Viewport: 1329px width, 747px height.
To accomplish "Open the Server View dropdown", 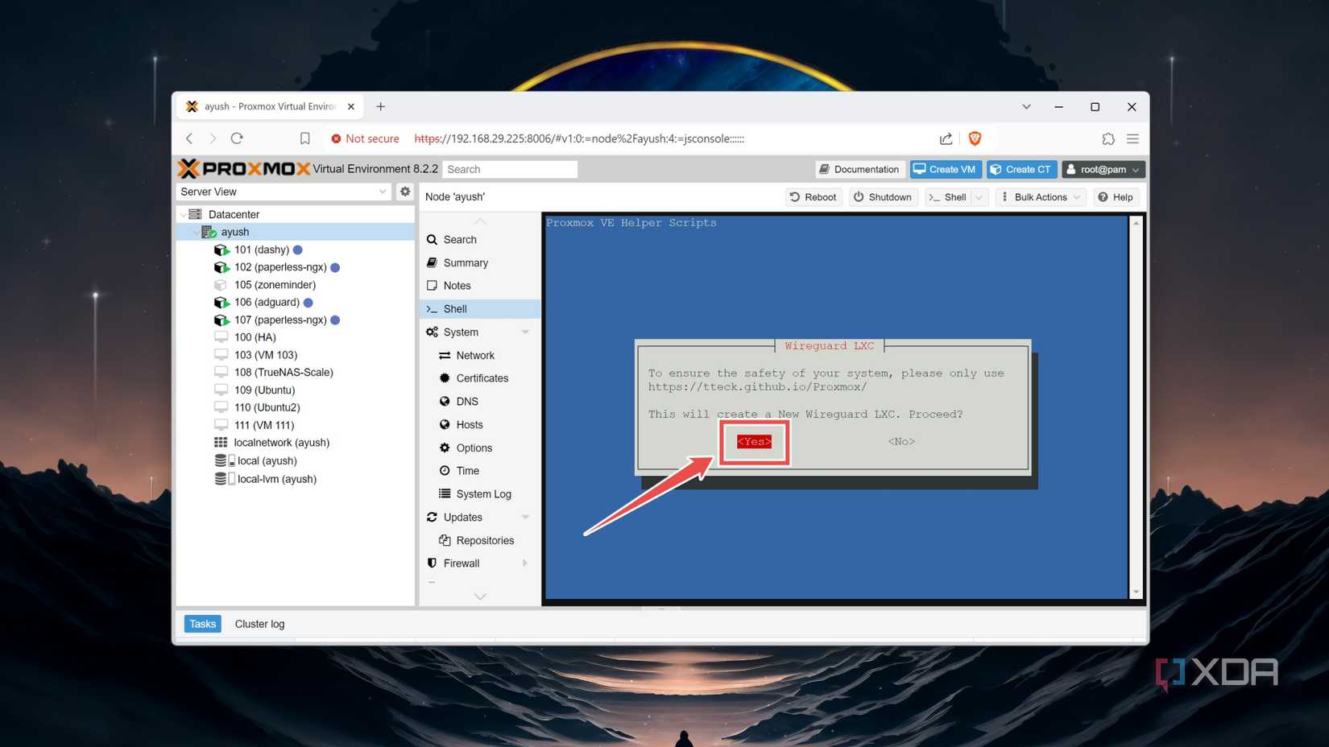I will [x=284, y=192].
